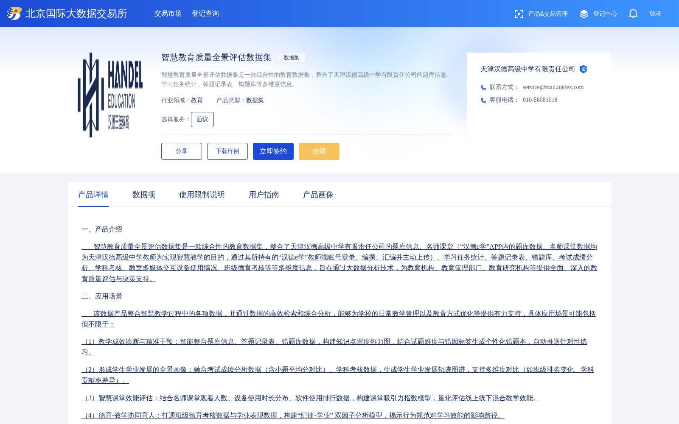
Task: Click the 下载样例 button
Action: click(x=227, y=151)
